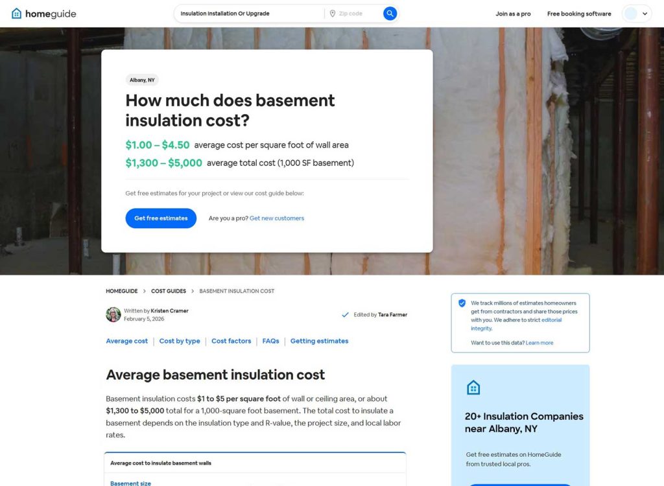Open Free booking software
The height and width of the screenshot is (486, 664).
coord(578,13)
